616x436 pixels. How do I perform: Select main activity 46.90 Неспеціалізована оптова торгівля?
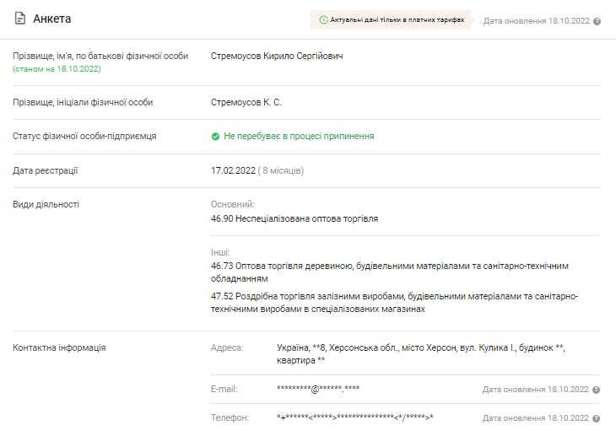point(294,218)
